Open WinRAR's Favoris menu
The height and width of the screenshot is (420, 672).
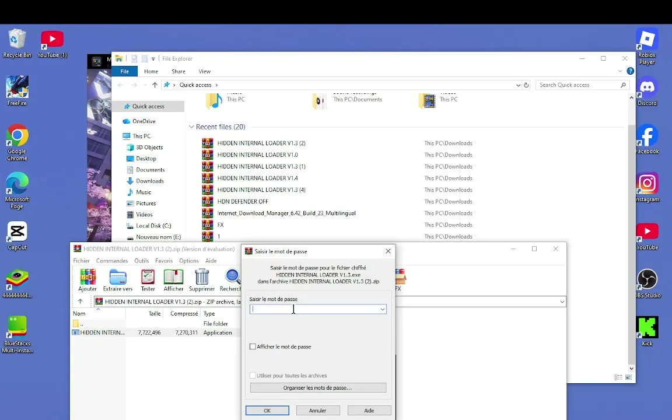[164, 261]
